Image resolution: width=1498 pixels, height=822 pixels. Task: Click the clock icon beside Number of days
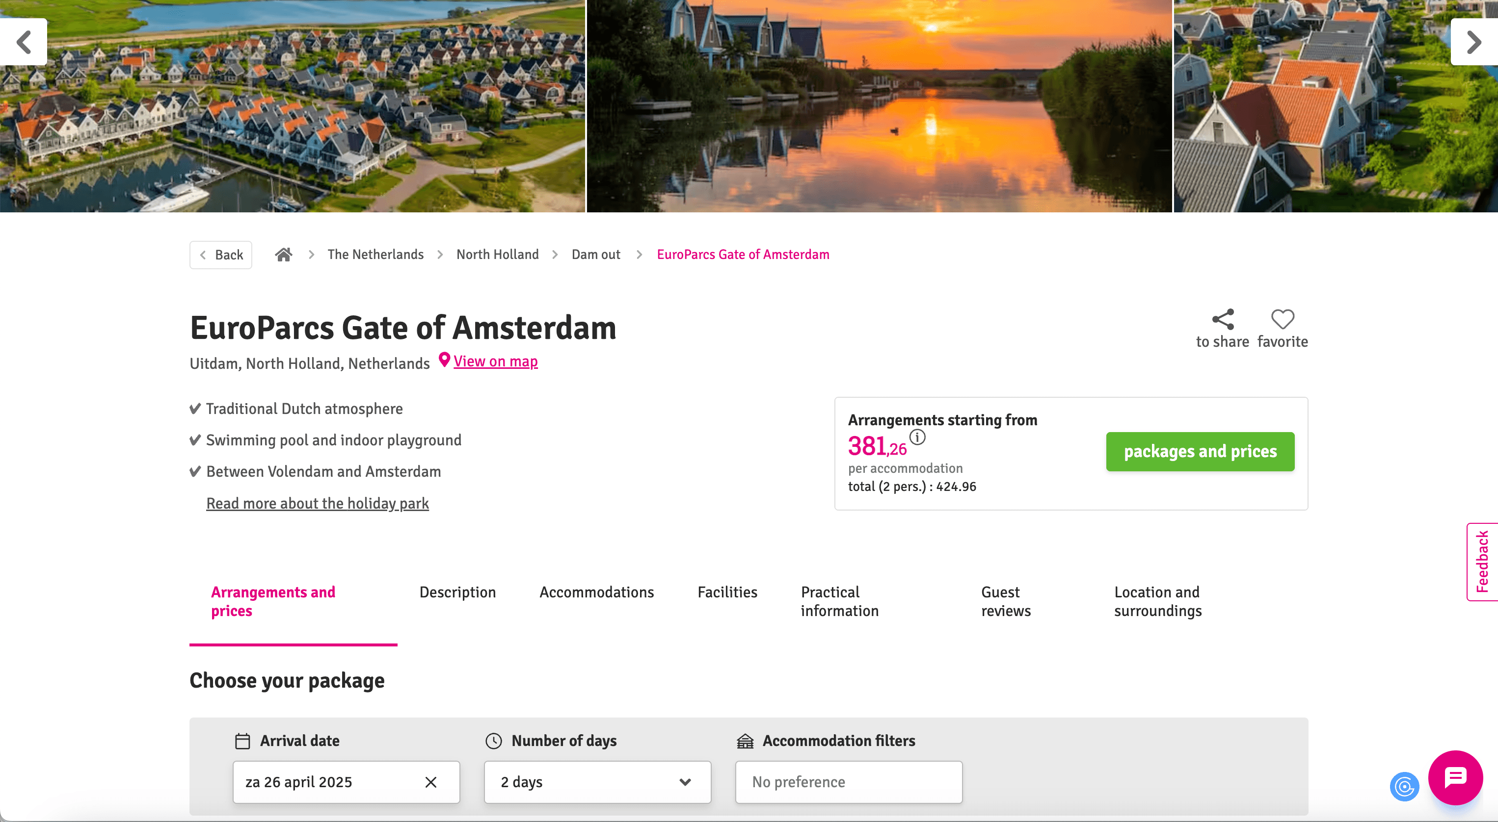coord(494,741)
